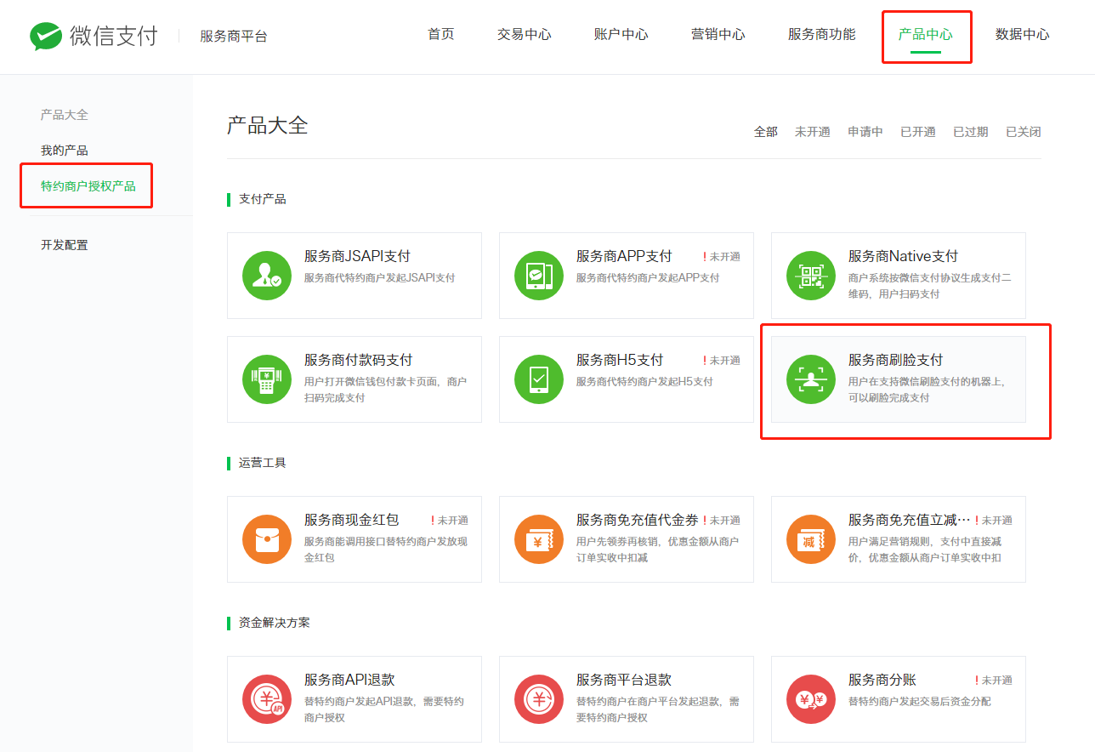Viewport: 1095px width, 752px height.
Task: Click the 服务商付款码支付 POS terminal icon
Action: point(267,379)
